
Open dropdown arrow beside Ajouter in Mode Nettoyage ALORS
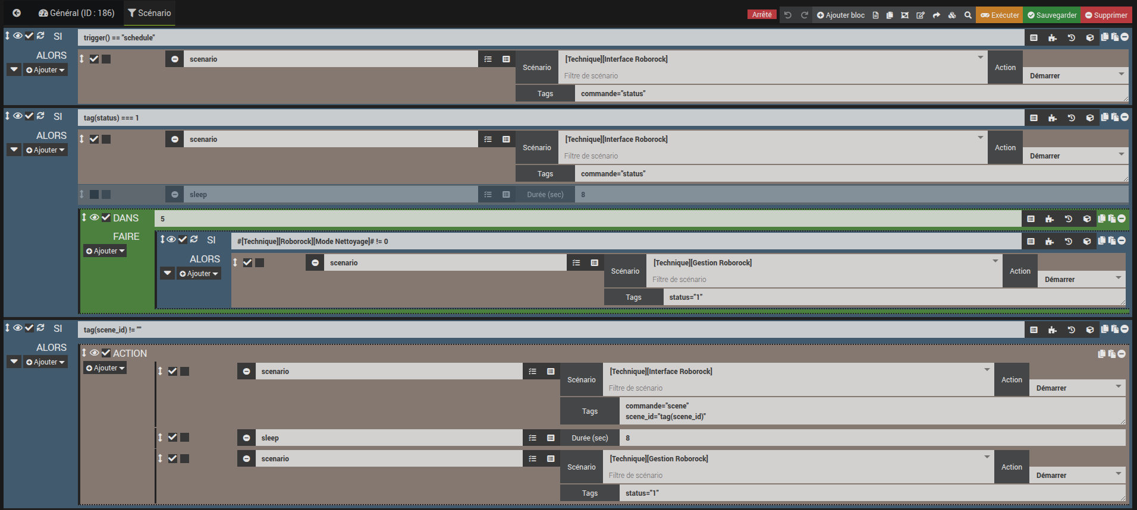[x=168, y=273]
